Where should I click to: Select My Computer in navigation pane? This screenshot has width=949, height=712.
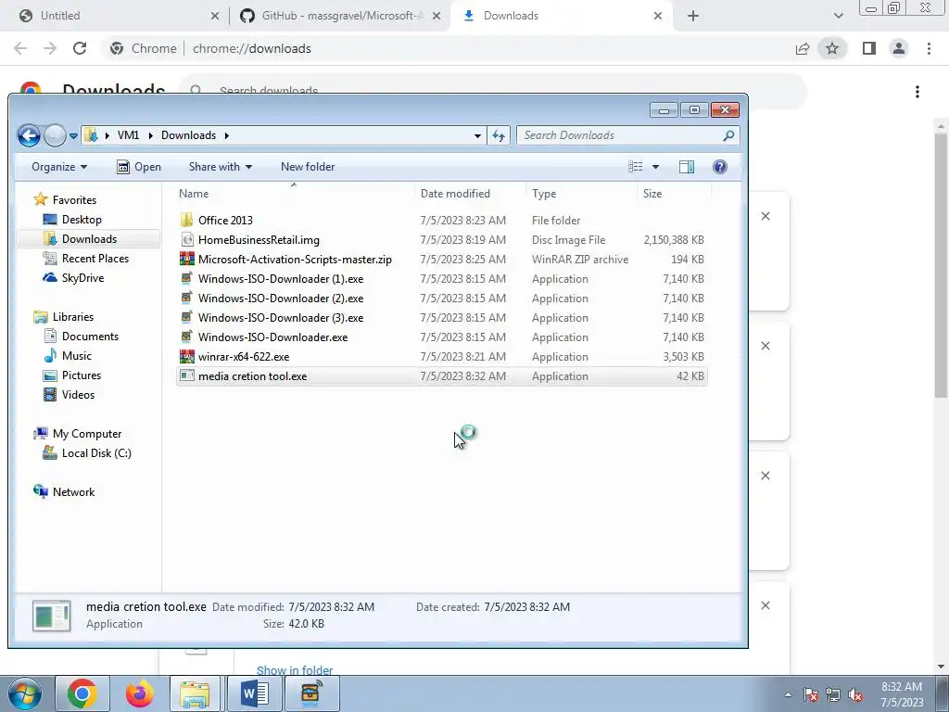tap(86, 434)
